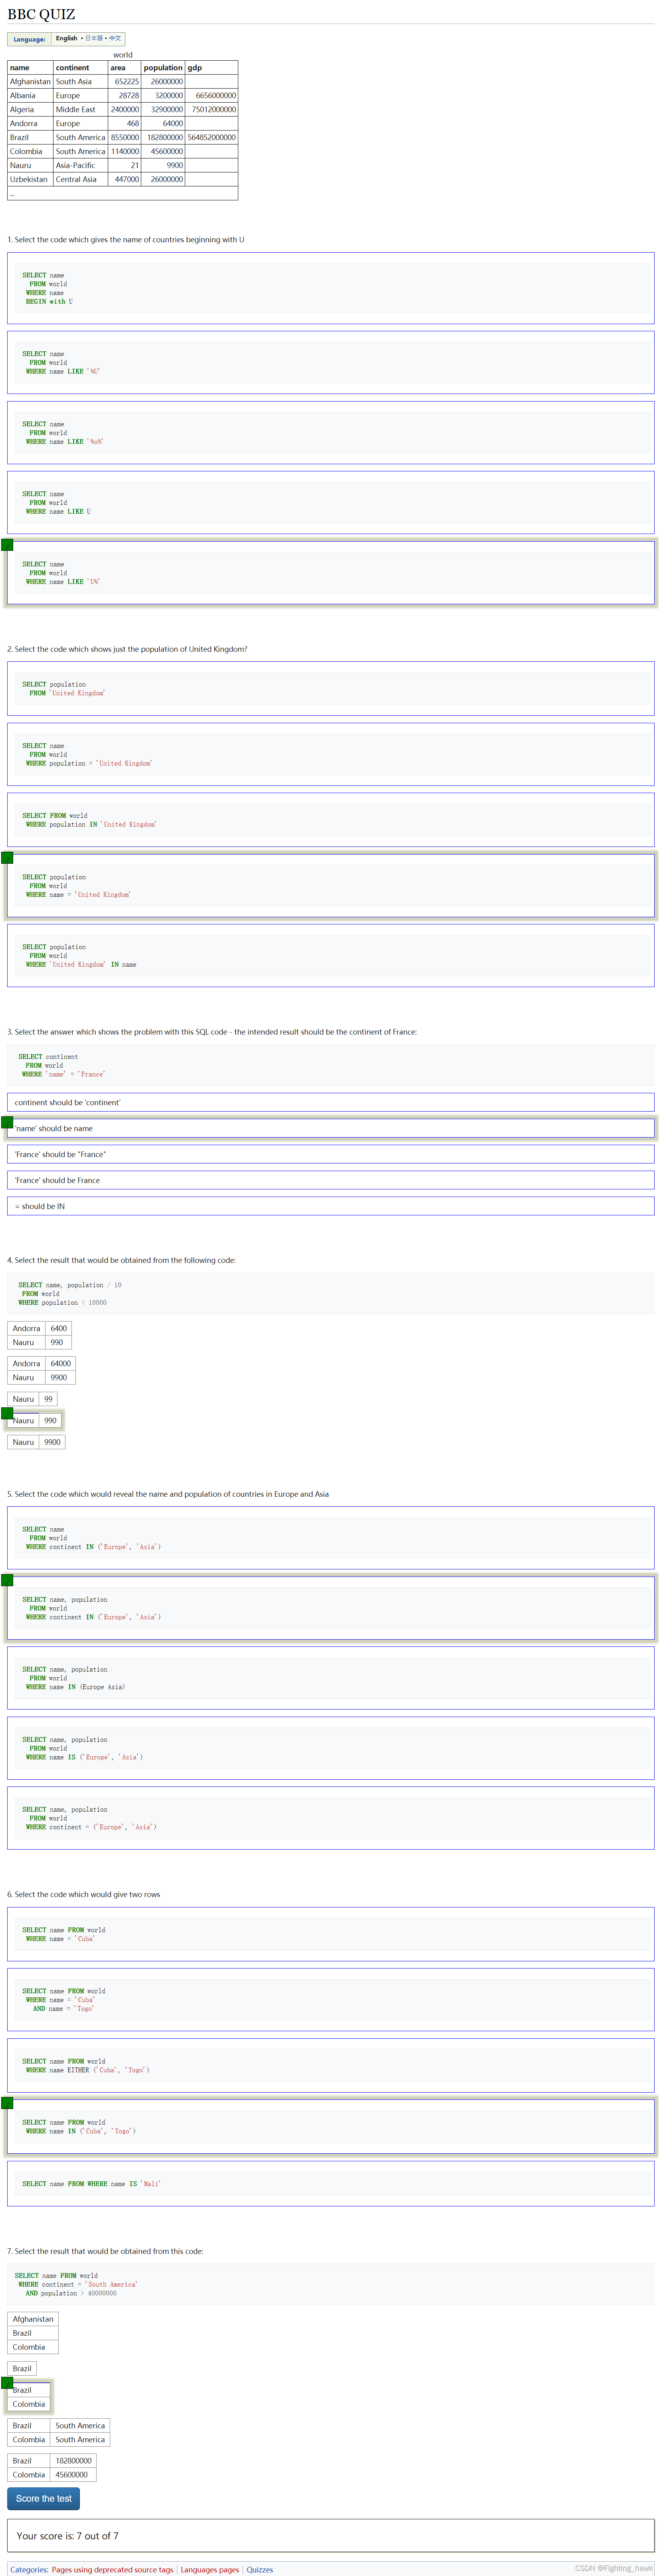Click the Uzbekistan cell in world table
Viewport: 659px width, 2576px height.
pos(30,179)
